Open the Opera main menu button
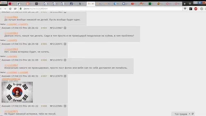Image resolution: width=206 pixels, height=116 pixels. pos(4,3)
